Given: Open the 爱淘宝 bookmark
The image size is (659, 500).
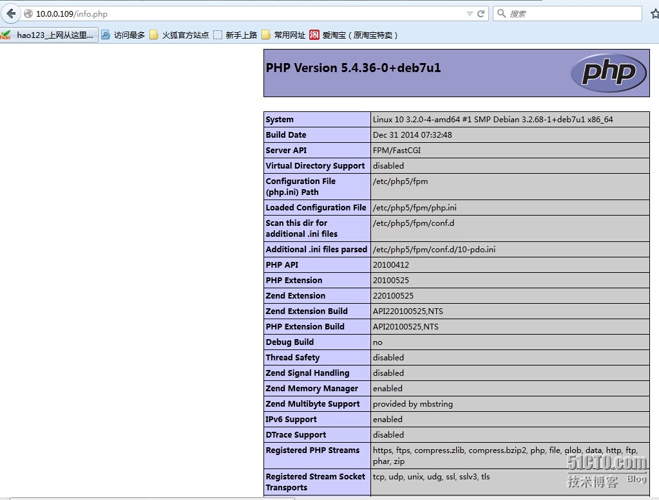Looking at the screenshot, I should click(x=354, y=35).
